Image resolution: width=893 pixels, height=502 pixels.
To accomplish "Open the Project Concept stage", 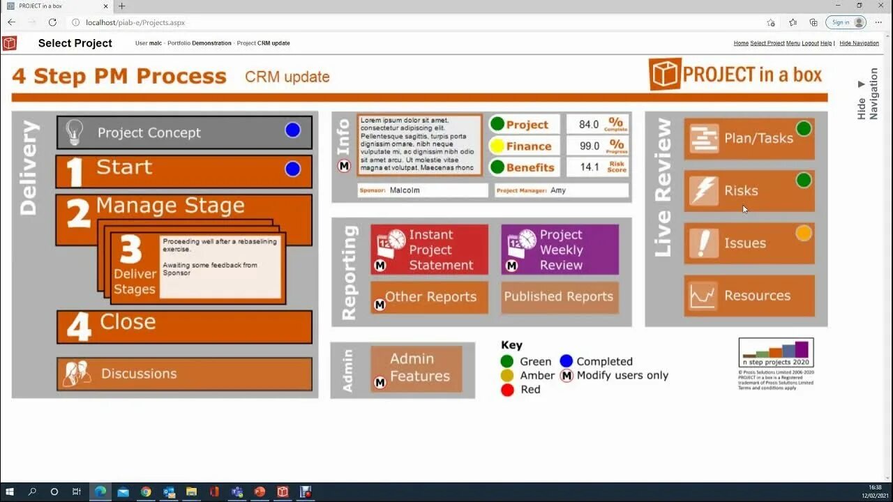I will coord(184,132).
